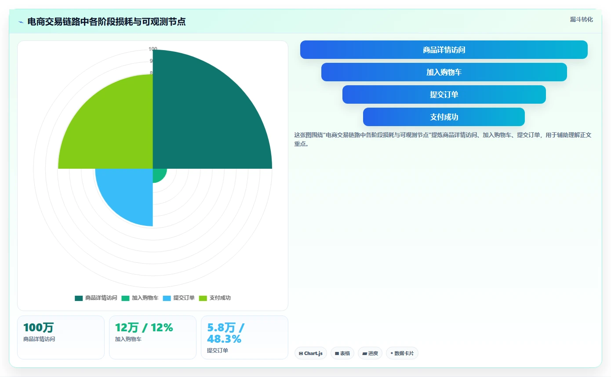Open the 100万 商品详情访问 data card

(61, 337)
